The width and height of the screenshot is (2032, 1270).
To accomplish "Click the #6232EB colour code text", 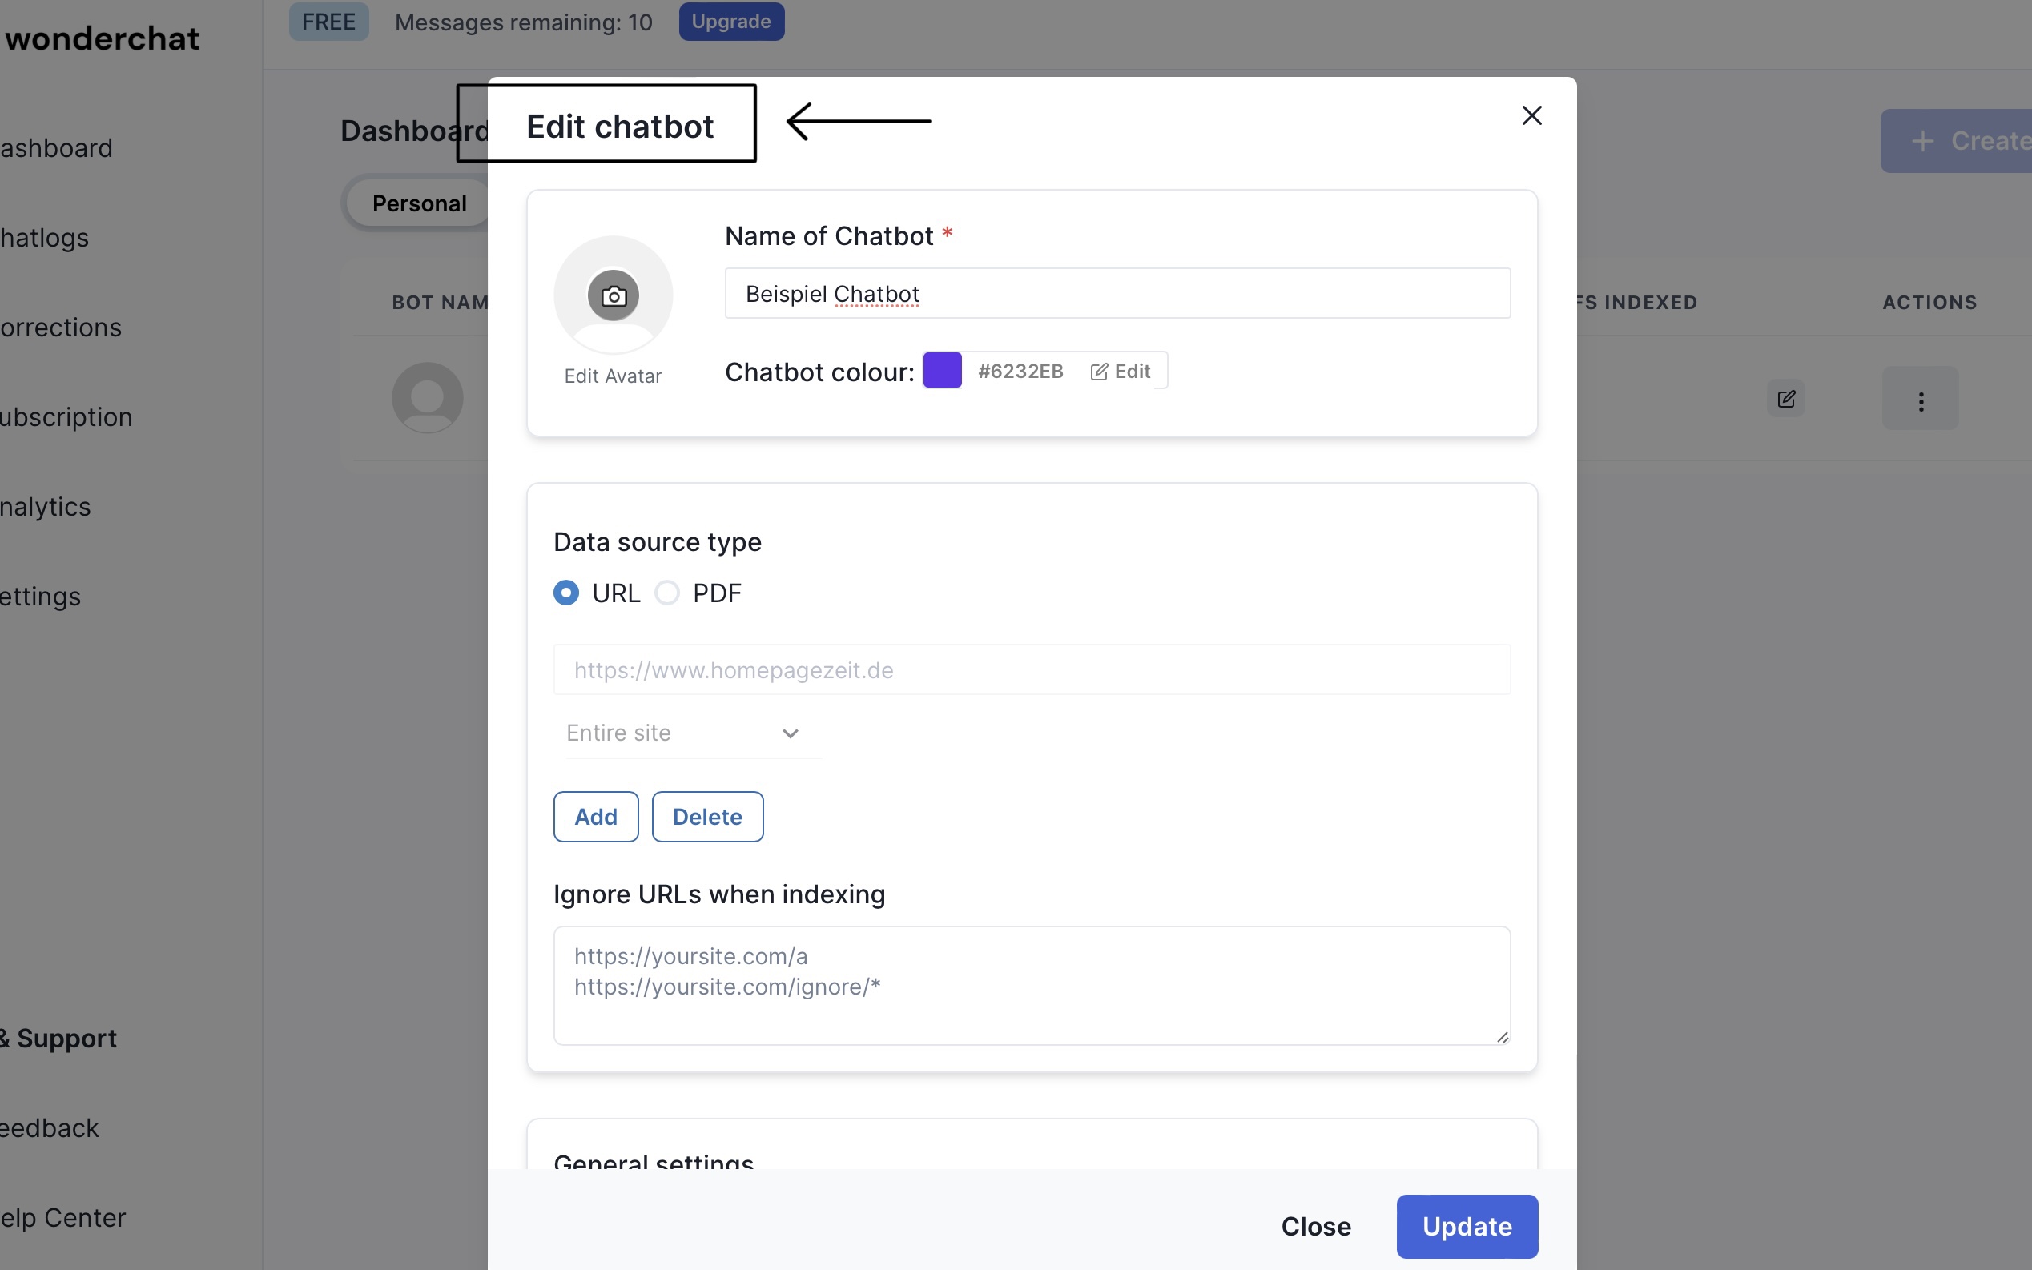I will (x=1020, y=372).
